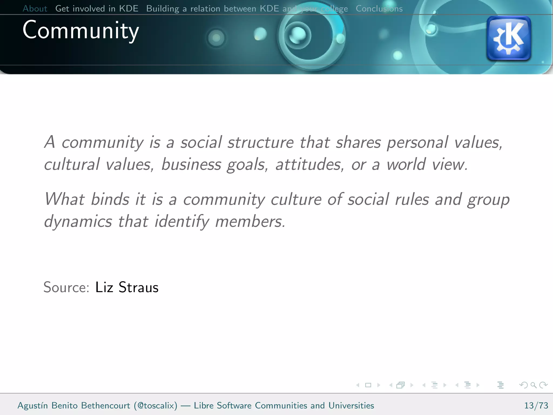553x415 pixels.
Task: Click the go-forward curved arrow icon
Action: point(544,385)
